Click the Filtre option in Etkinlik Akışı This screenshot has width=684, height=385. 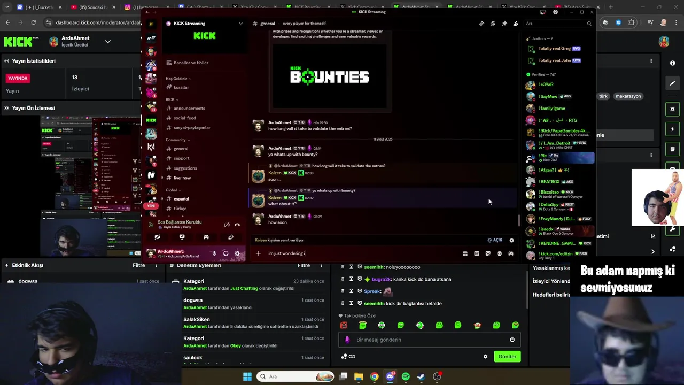(138, 265)
